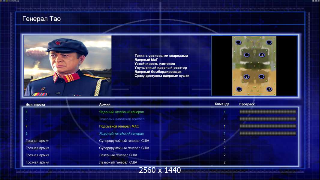Viewport: 320px width, 180px height.
Task: Click cyan player name '3'
Action: [26, 133]
